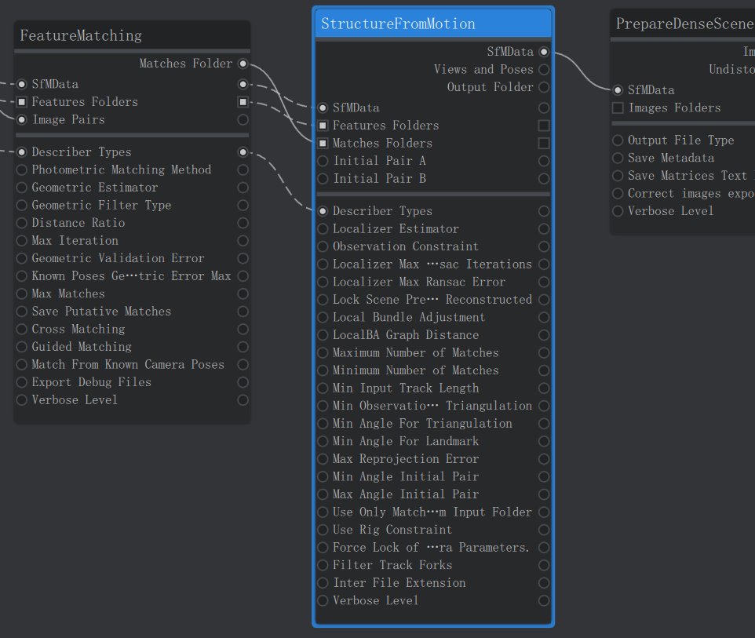
Task: Click Features Folders input pin on FeatureMatching
Action: coord(22,101)
